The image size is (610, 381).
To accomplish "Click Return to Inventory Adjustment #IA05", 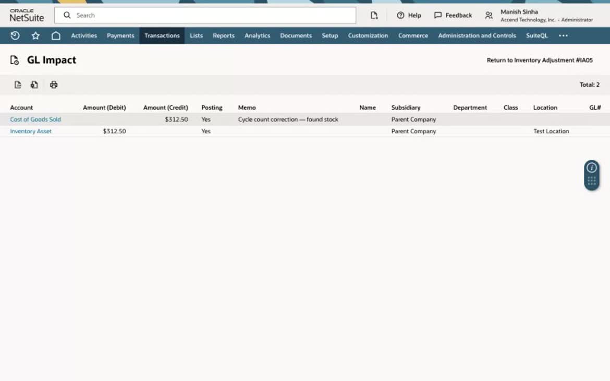I will [540, 60].
